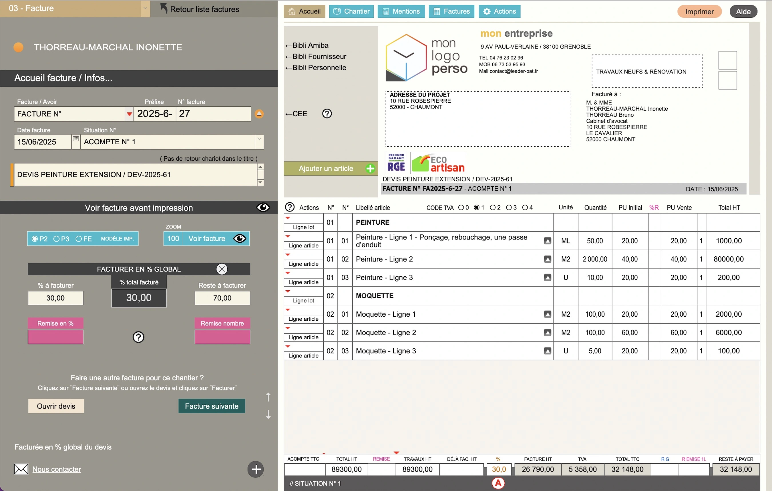Image resolution: width=772 pixels, height=491 pixels.
Task: Click the red circled A marker at bottom
Action: (498, 483)
